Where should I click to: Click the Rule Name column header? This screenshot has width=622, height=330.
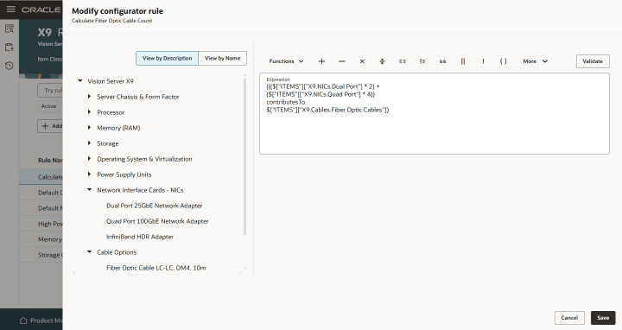point(50,160)
